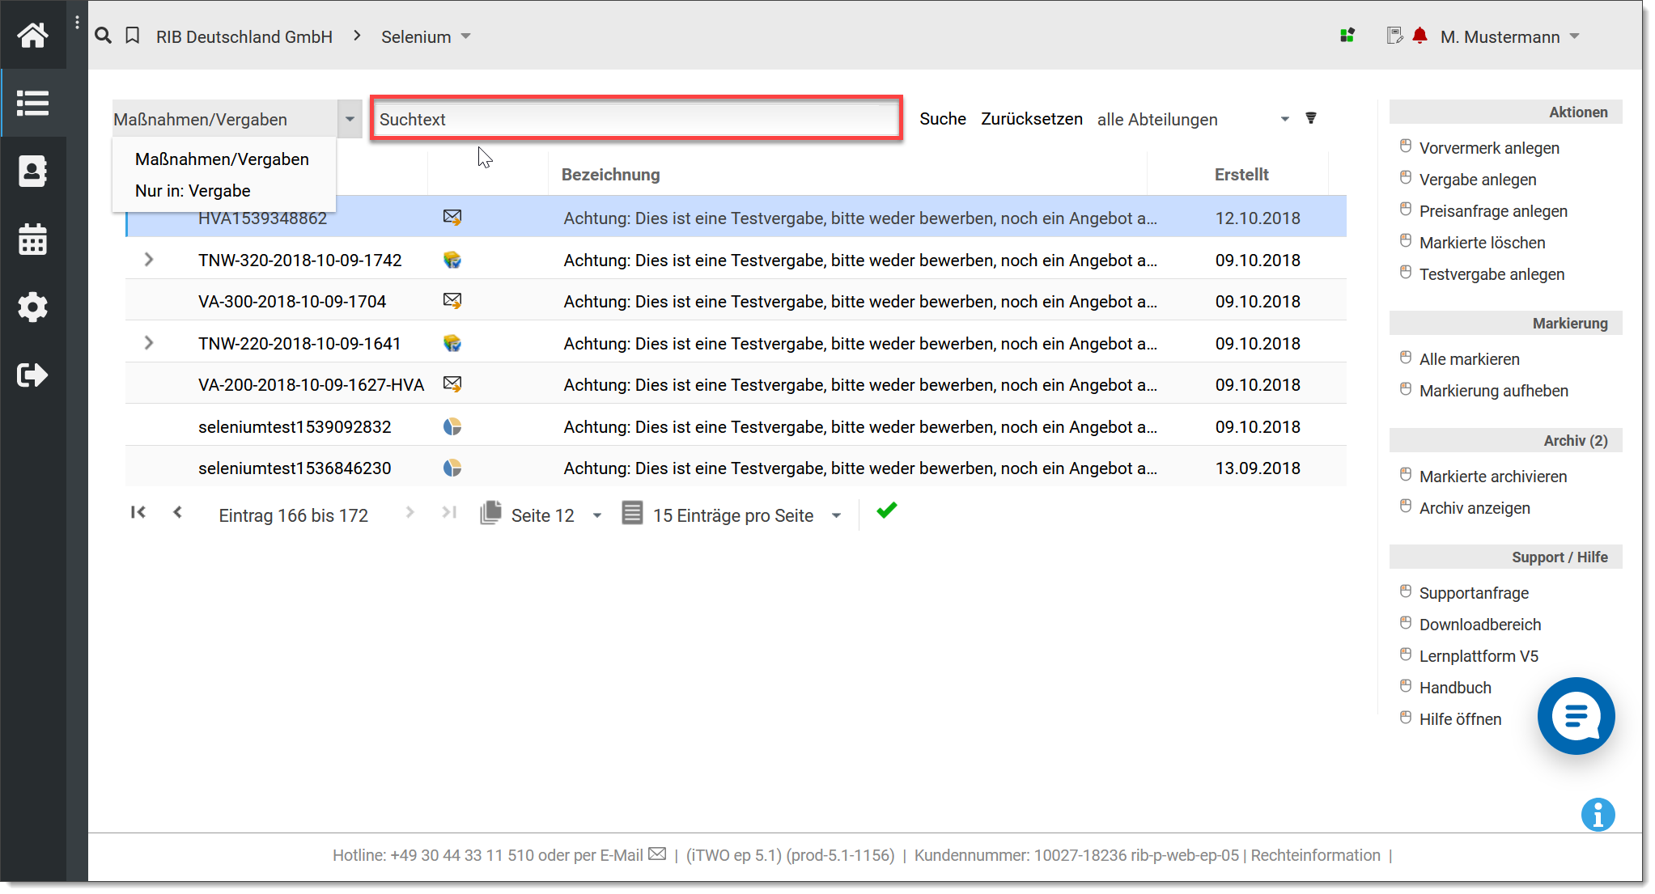The height and width of the screenshot is (894, 1655).
Task: Jump to first page of entries
Action: click(x=138, y=512)
